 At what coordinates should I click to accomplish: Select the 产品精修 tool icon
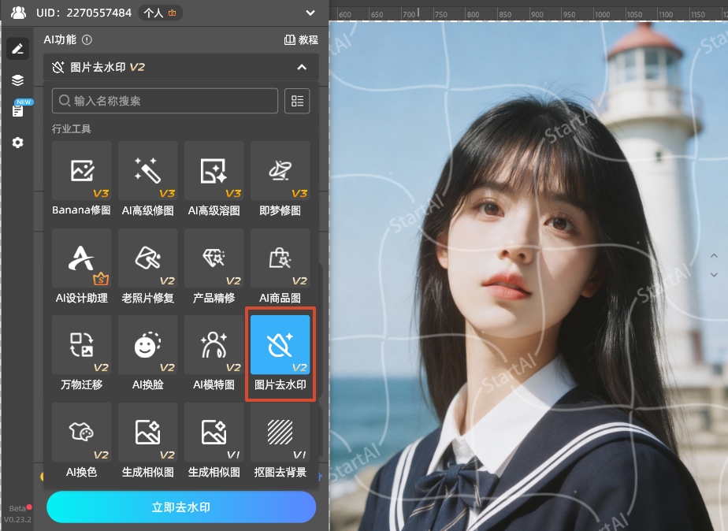tap(214, 258)
